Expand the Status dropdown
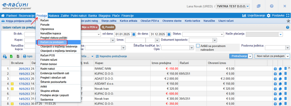The width and height of the screenshot is (291, 106). 222,34
